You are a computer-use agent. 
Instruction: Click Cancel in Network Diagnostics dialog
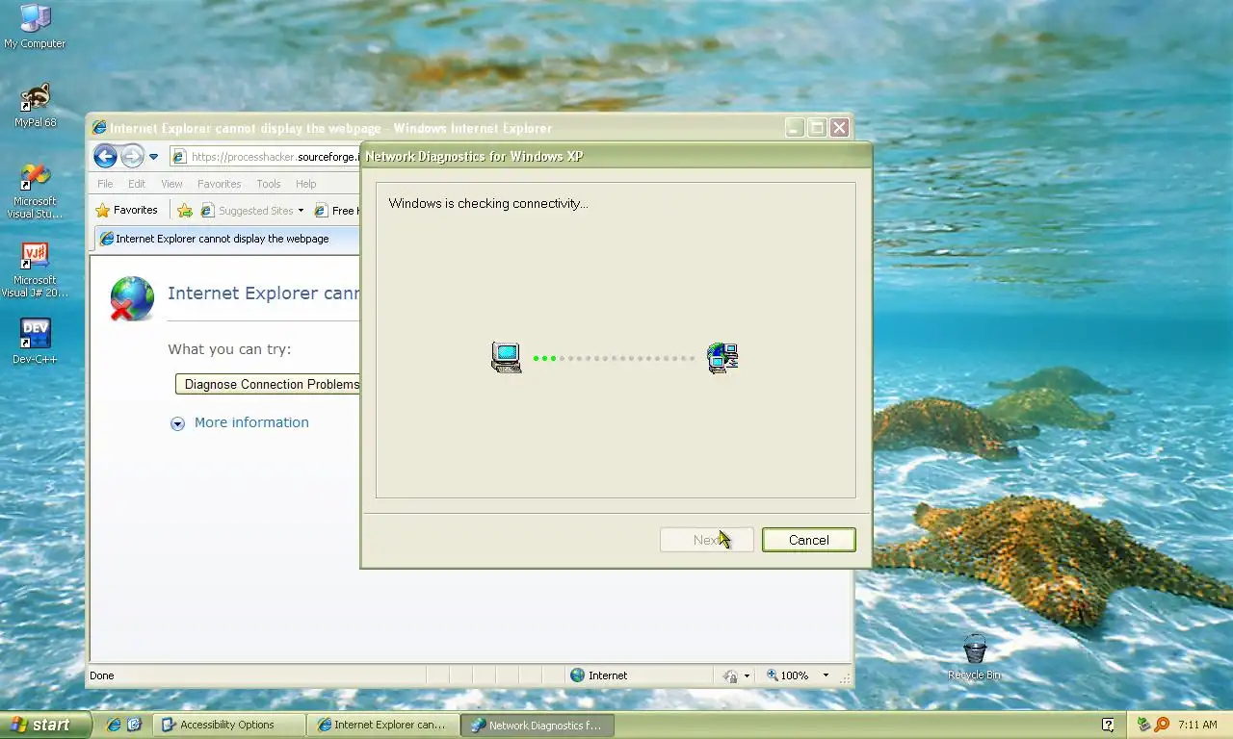point(808,540)
